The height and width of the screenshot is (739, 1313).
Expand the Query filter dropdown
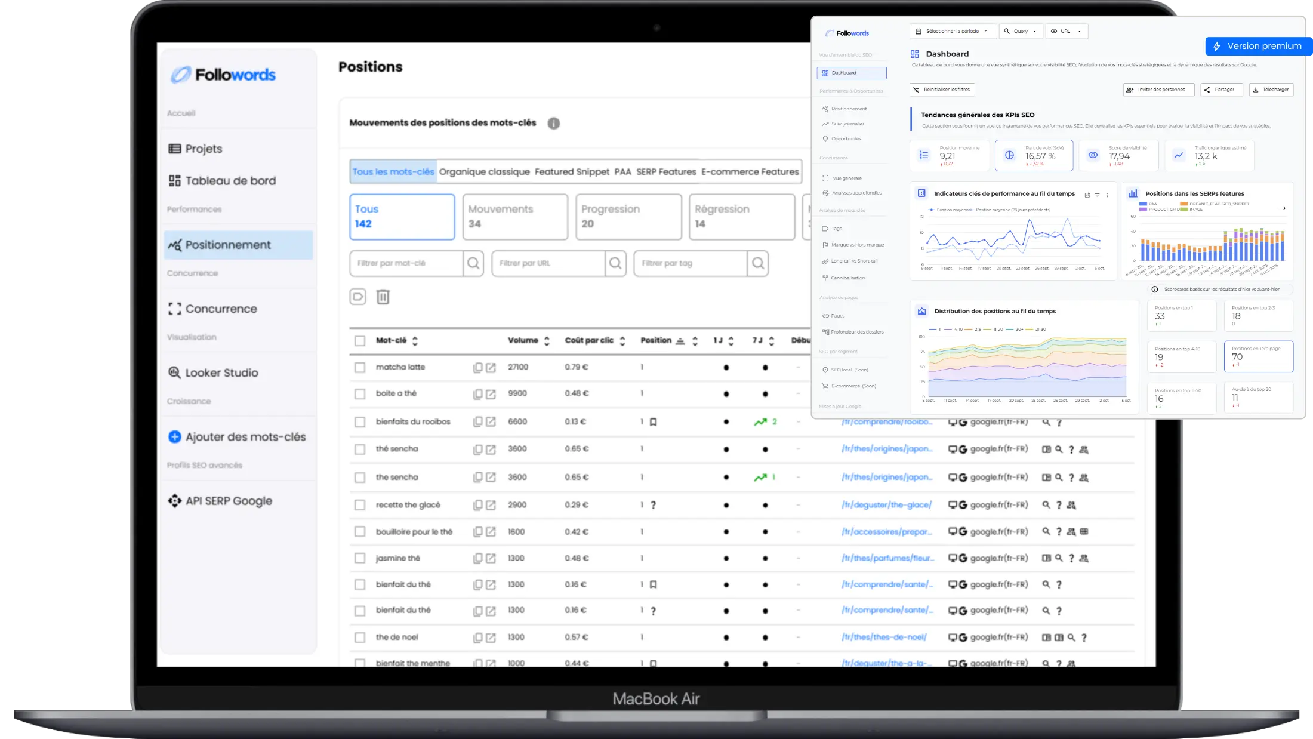[x=1021, y=31]
